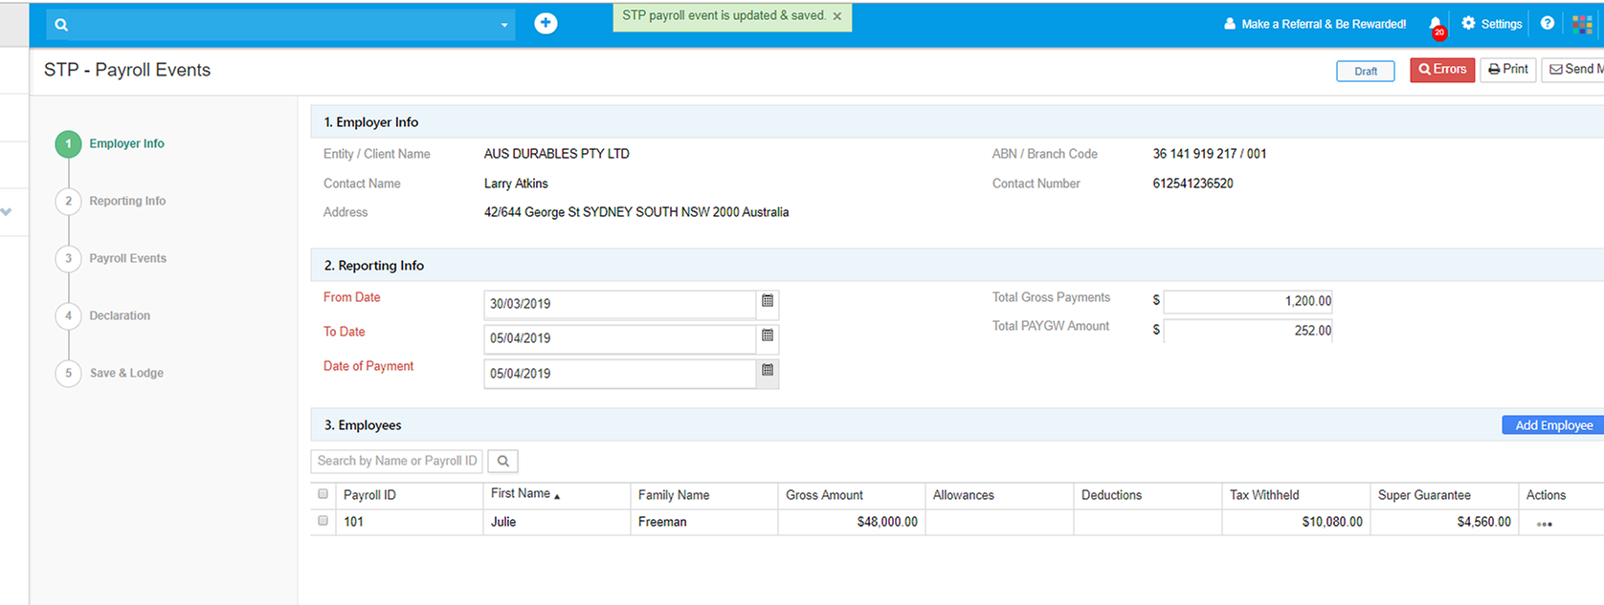Open calendar picker for From Date
Screen dimensions: 1604x605
tap(768, 302)
